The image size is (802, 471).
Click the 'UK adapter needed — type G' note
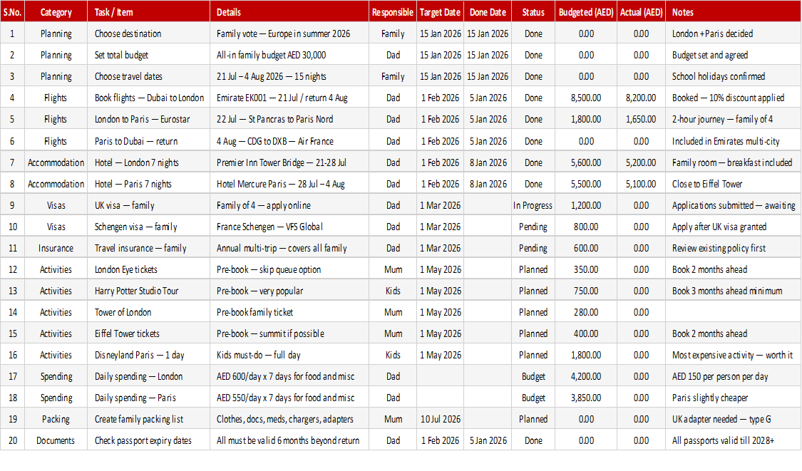pyautogui.click(x=734, y=419)
